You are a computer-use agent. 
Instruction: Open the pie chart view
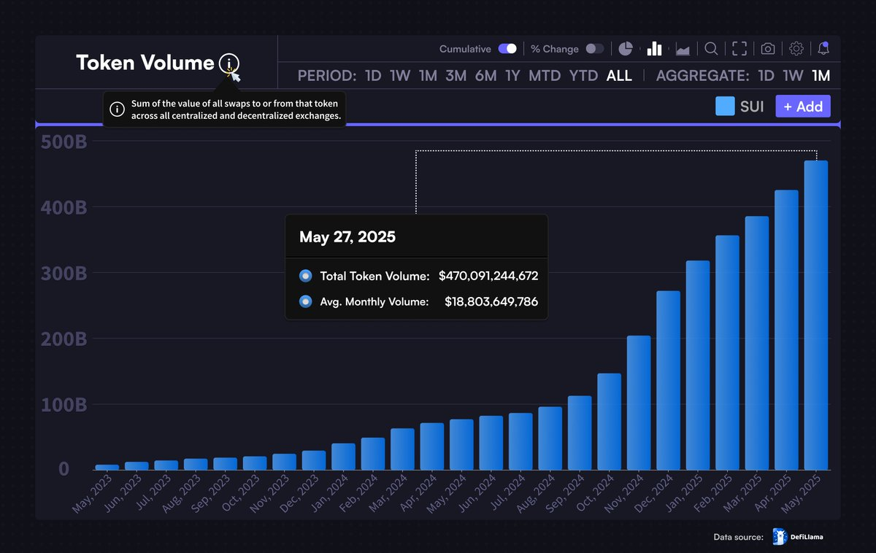click(x=626, y=48)
